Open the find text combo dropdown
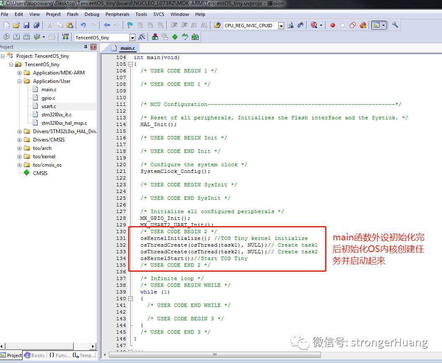This screenshot has width=442, height=363. click(281, 26)
